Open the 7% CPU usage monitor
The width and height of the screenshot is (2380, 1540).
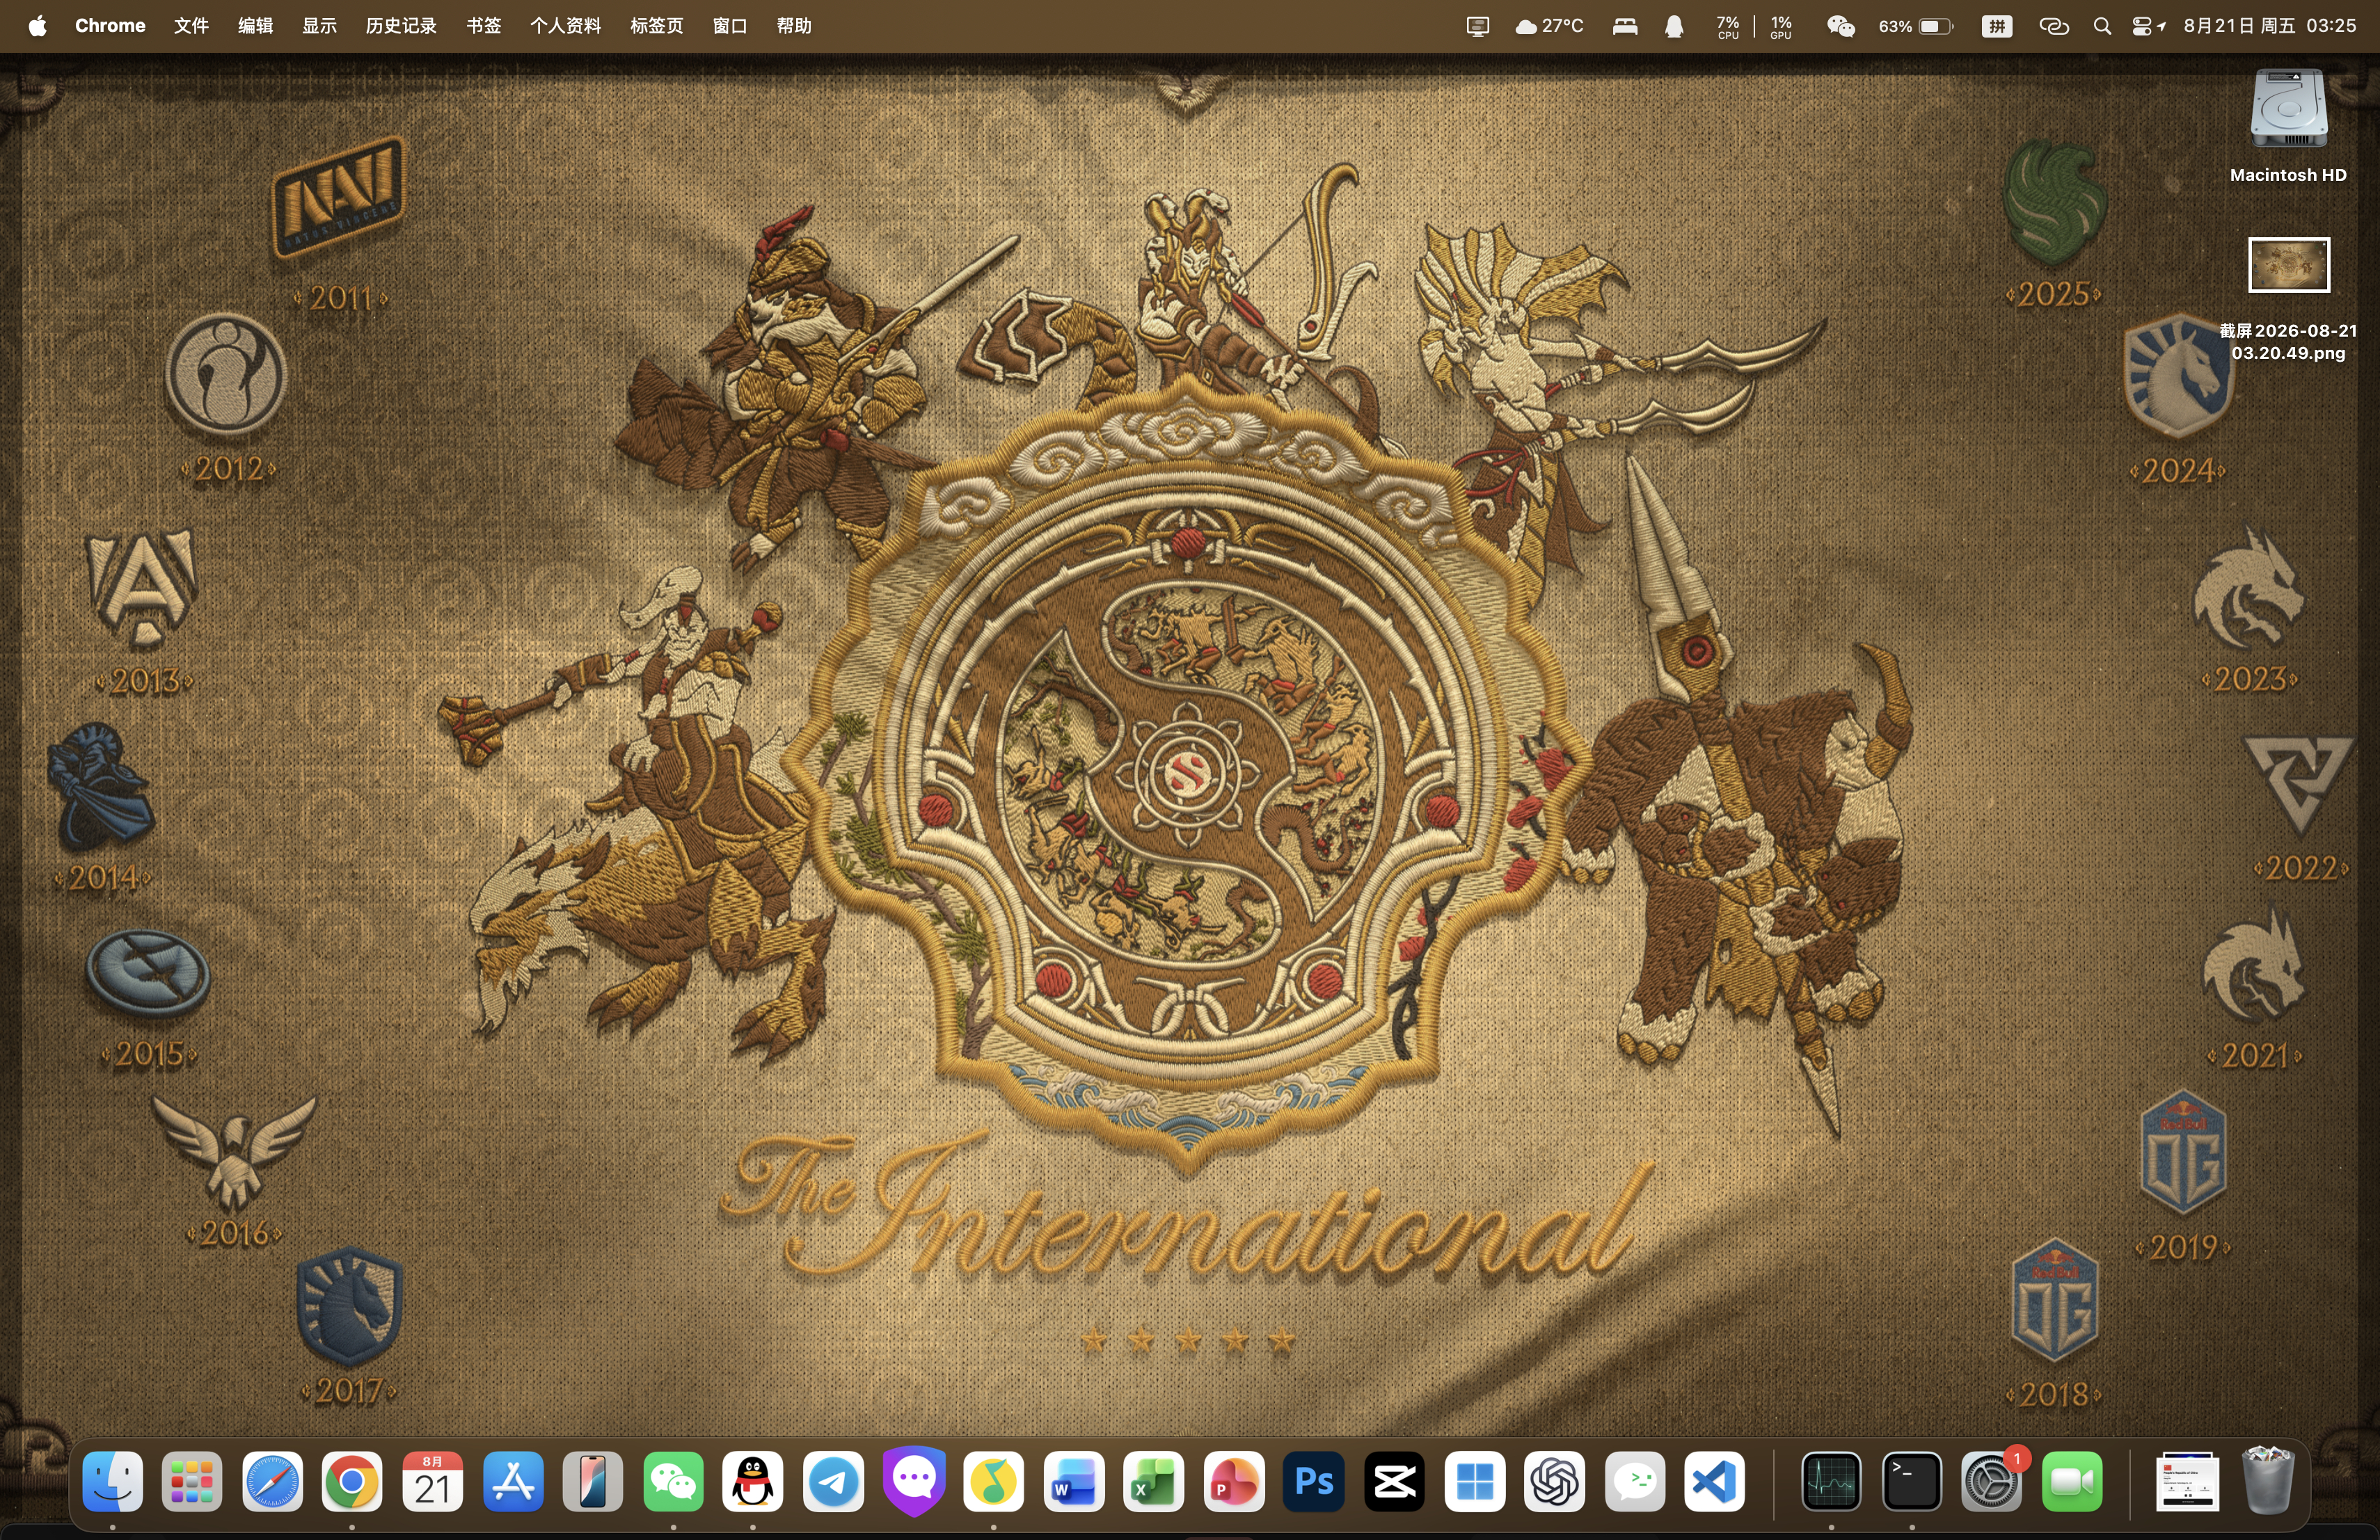[x=1728, y=26]
